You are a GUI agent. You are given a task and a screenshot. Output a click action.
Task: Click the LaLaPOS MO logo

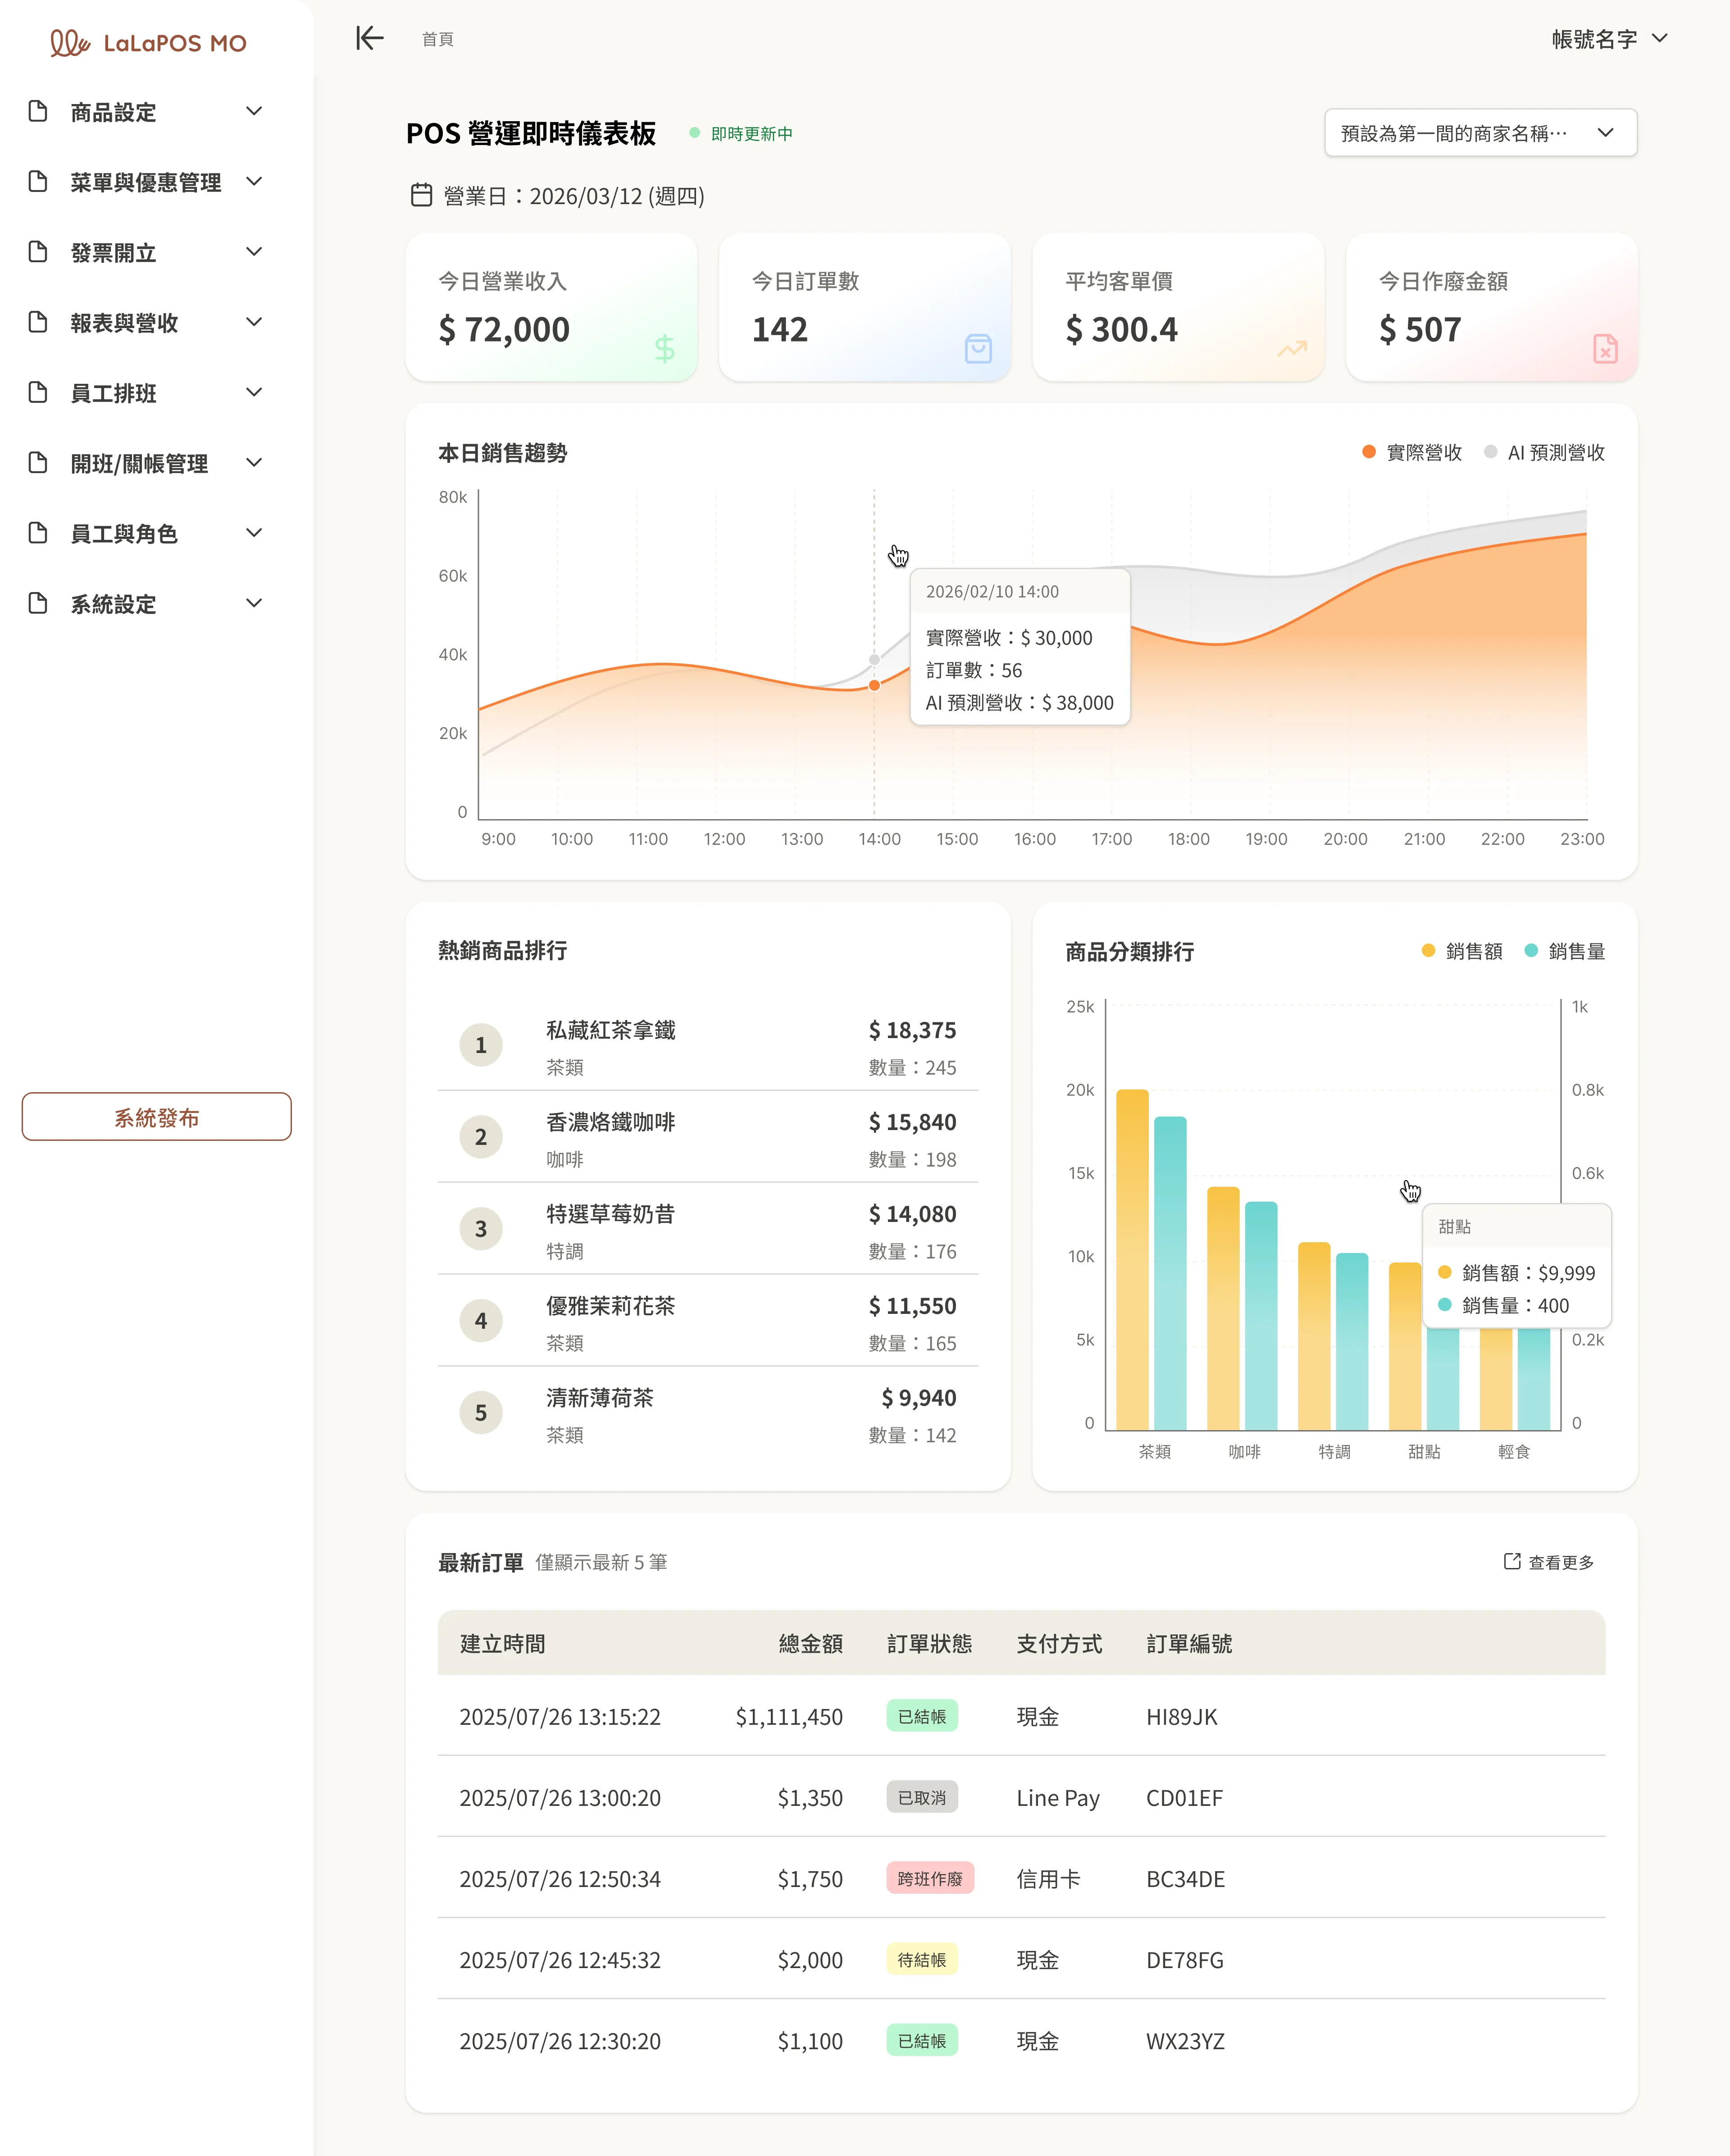tap(148, 42)
